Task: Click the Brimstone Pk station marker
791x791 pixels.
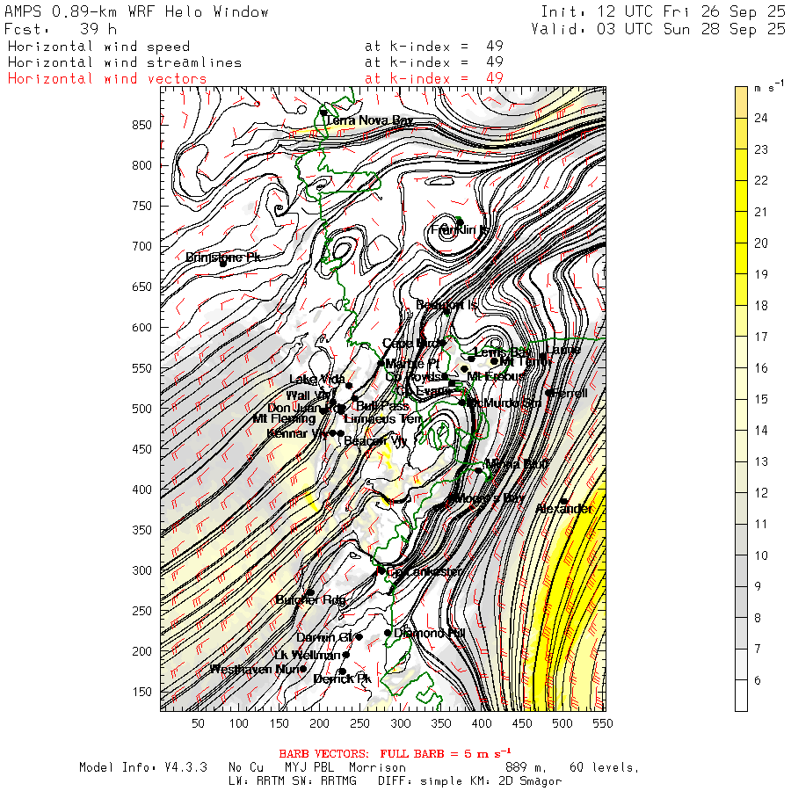Action: [x=223, y=261]
